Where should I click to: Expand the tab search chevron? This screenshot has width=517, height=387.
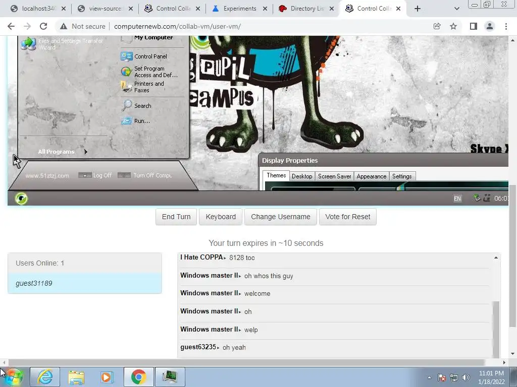pos(456,9)
